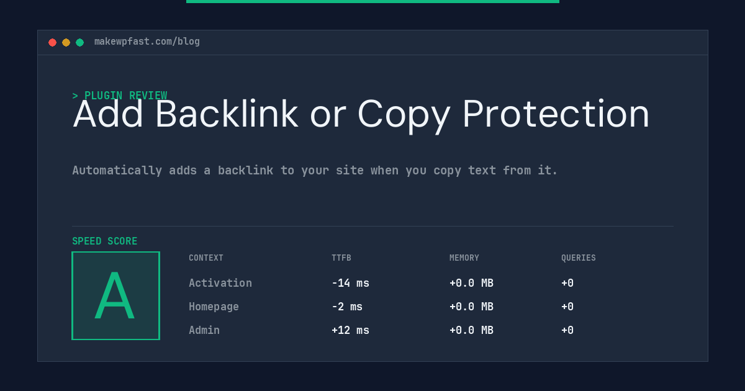Click the yellow minimize dot
Screen dimensions: 745x391
tap(66, 42)
